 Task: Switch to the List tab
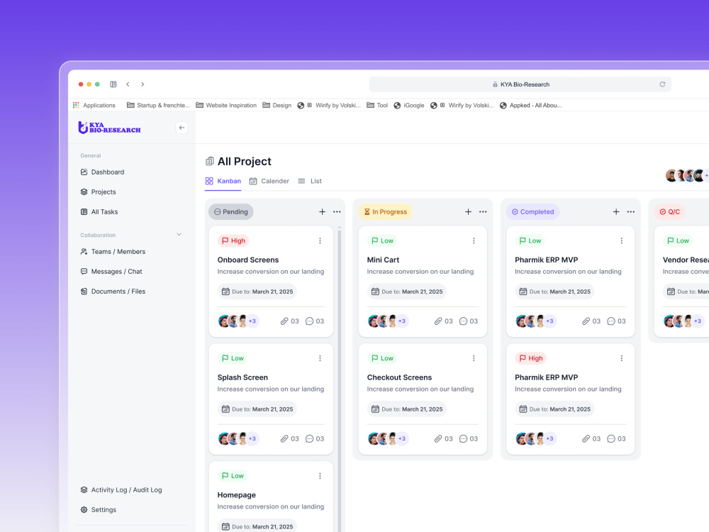(310, 181)
